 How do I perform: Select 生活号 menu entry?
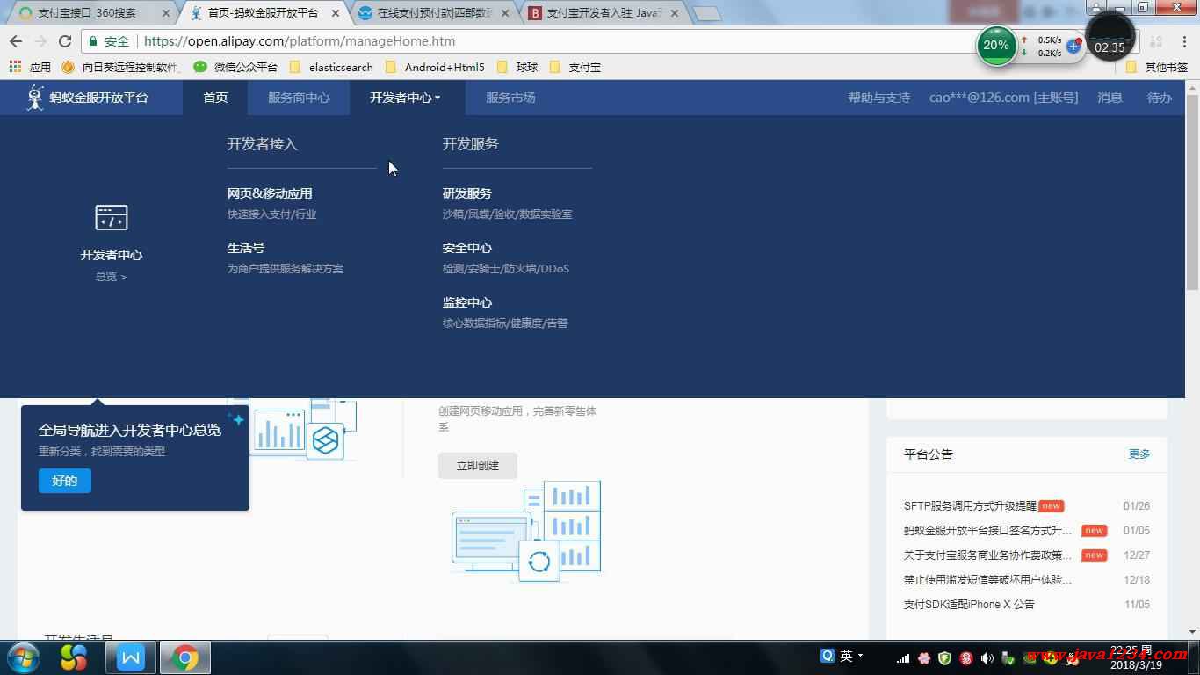tap(246, 248)
